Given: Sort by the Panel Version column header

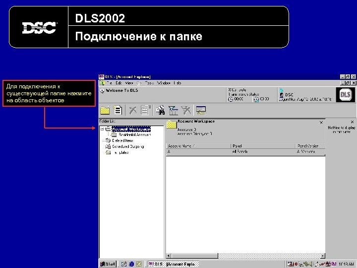Looking at the screenshot, I should [x=310, y=146].
